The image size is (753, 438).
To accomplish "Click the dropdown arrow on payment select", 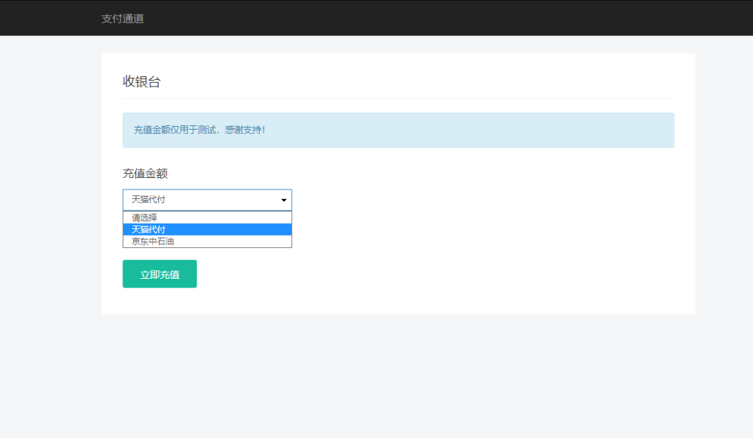I will [x=284, y=200].
